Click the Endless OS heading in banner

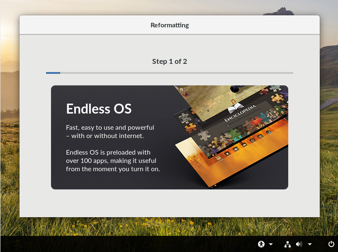tap(99, 109)
